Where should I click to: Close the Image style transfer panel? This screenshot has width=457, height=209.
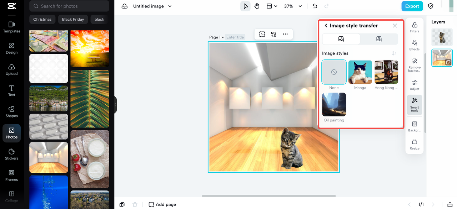point(395,26)
